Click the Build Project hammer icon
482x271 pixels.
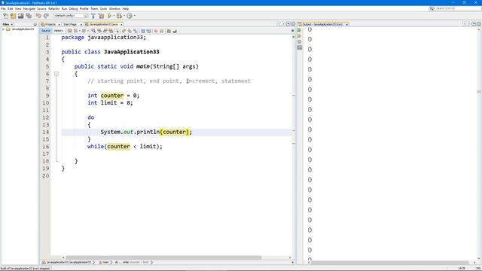coord(93,16)
